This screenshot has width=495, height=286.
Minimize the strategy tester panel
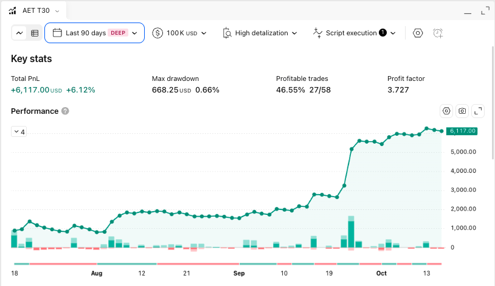click(468, 12)
